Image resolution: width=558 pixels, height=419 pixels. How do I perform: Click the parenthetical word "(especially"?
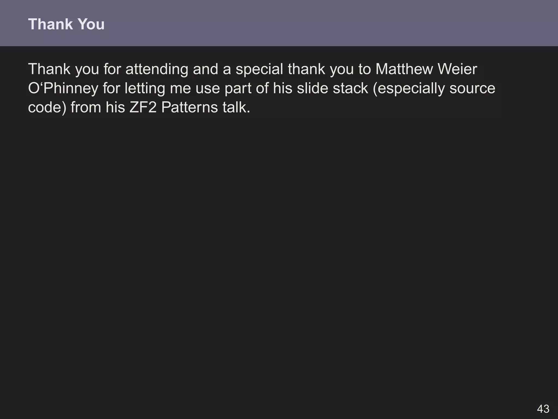[409, 89]
